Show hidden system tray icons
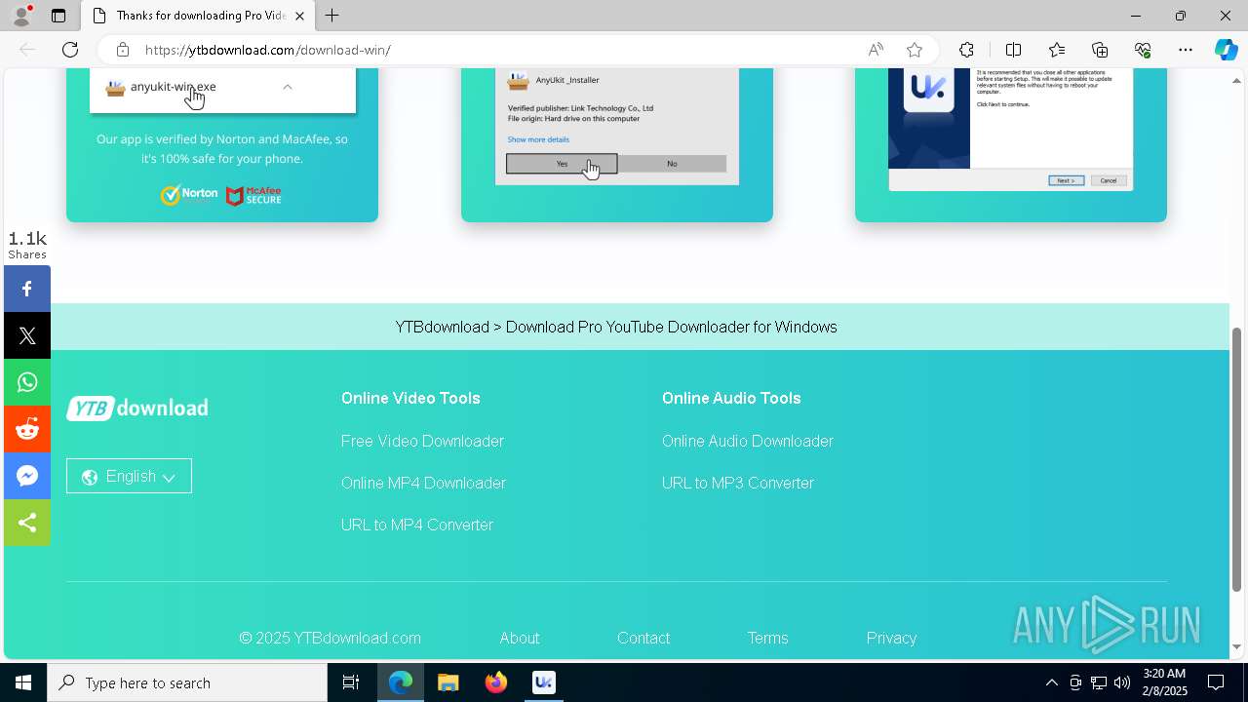 pyautogui.click(x=1051, y=682)
